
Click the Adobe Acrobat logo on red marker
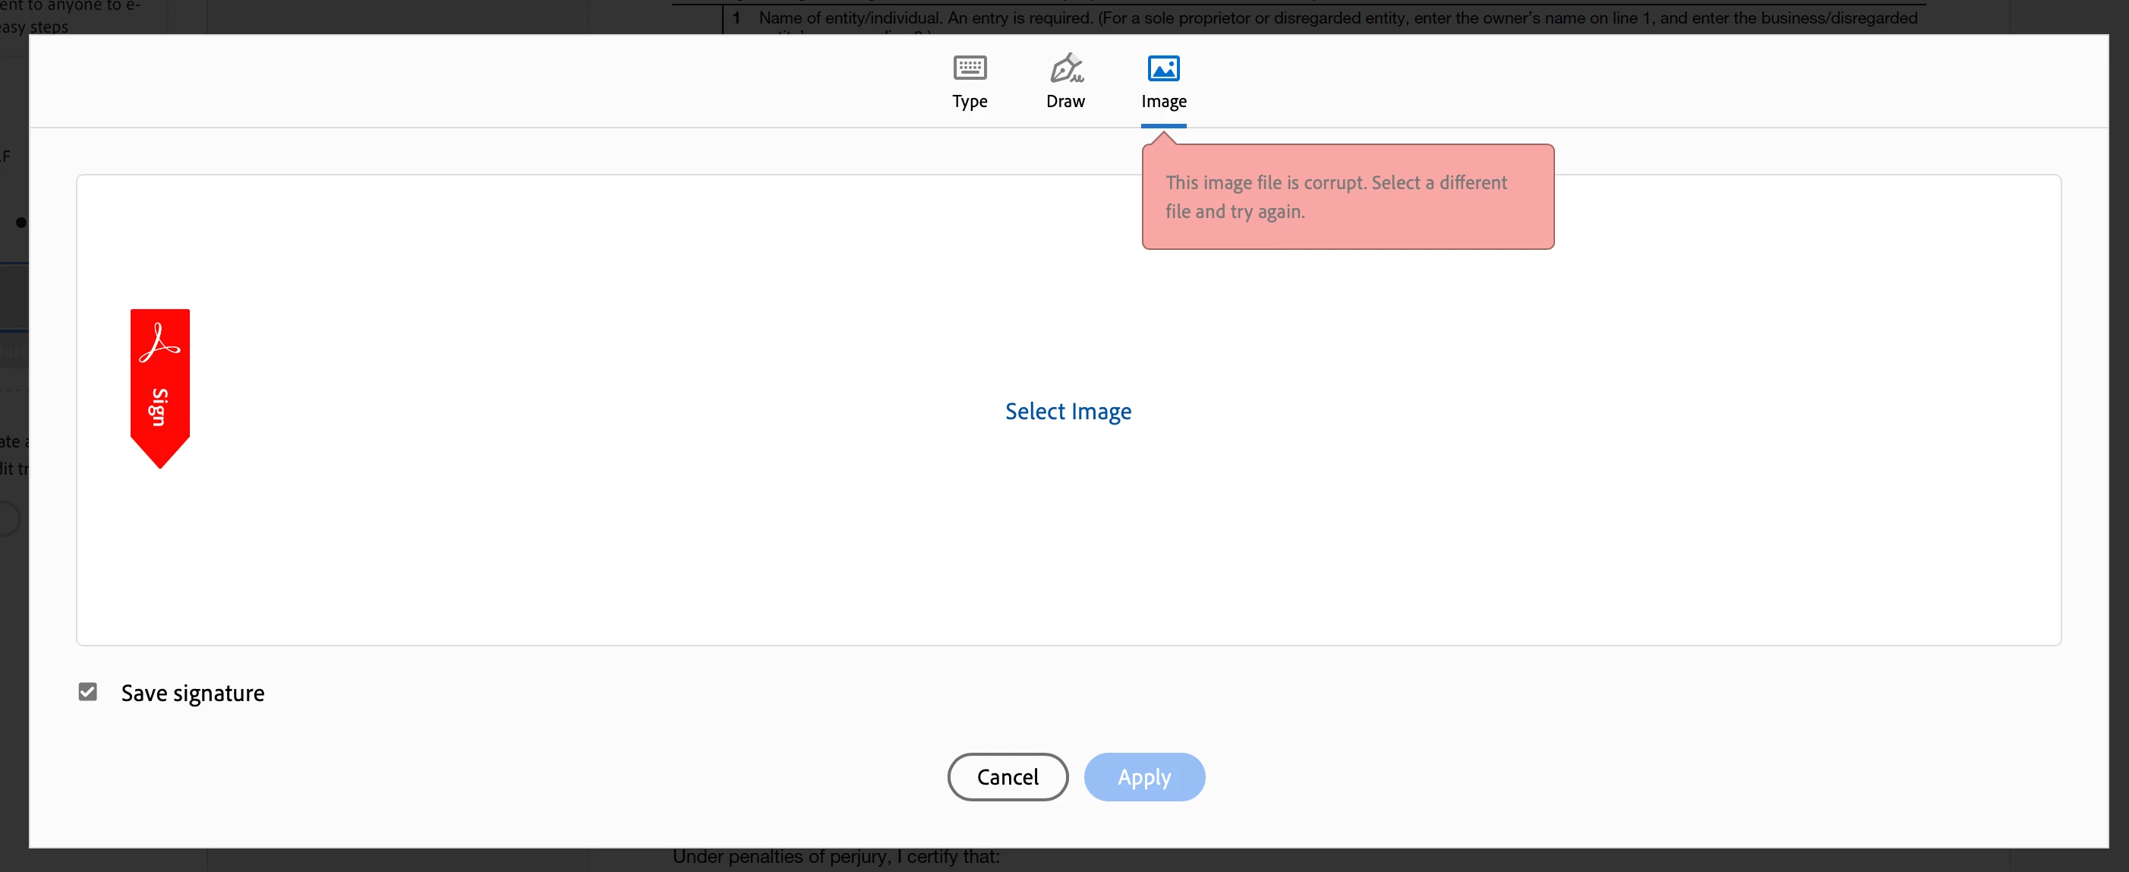pyautogui.click(x=159, y=343)
